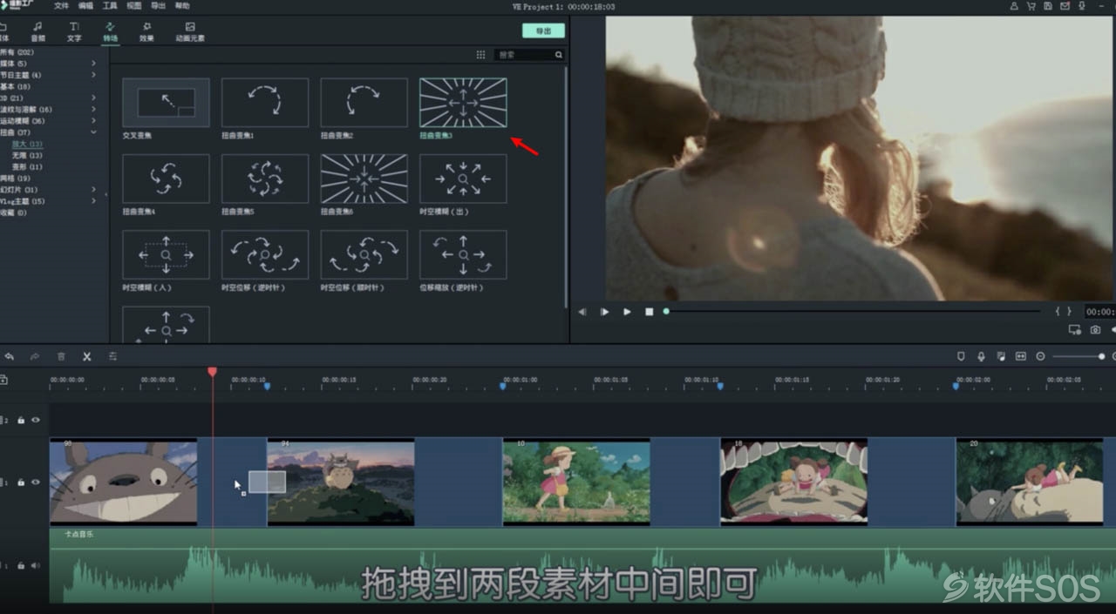Open the 帮助 menu

pos(182,6)
